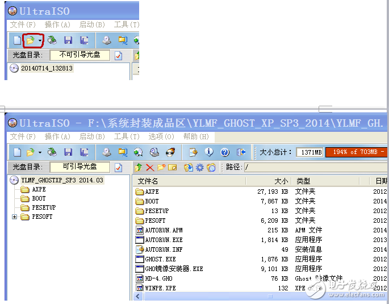389x304 pixels.
Task: Click the blue question mark Help icon
Action: pyautogui.click(x=225, y=152)
